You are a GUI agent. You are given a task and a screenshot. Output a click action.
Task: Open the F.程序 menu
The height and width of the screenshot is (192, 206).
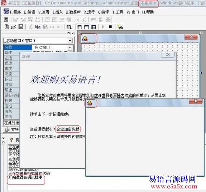tap(15, 12)
